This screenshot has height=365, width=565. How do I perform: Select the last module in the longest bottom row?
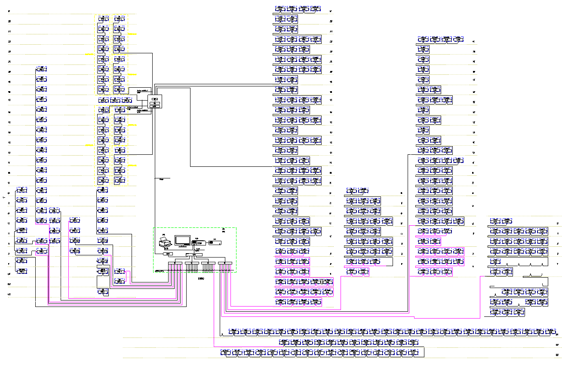click(550, 331)
